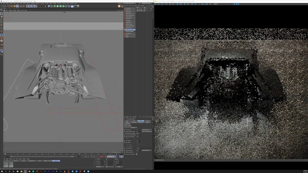
Task: Open the Spline Pen tool
Action: (x=52, y=6)
